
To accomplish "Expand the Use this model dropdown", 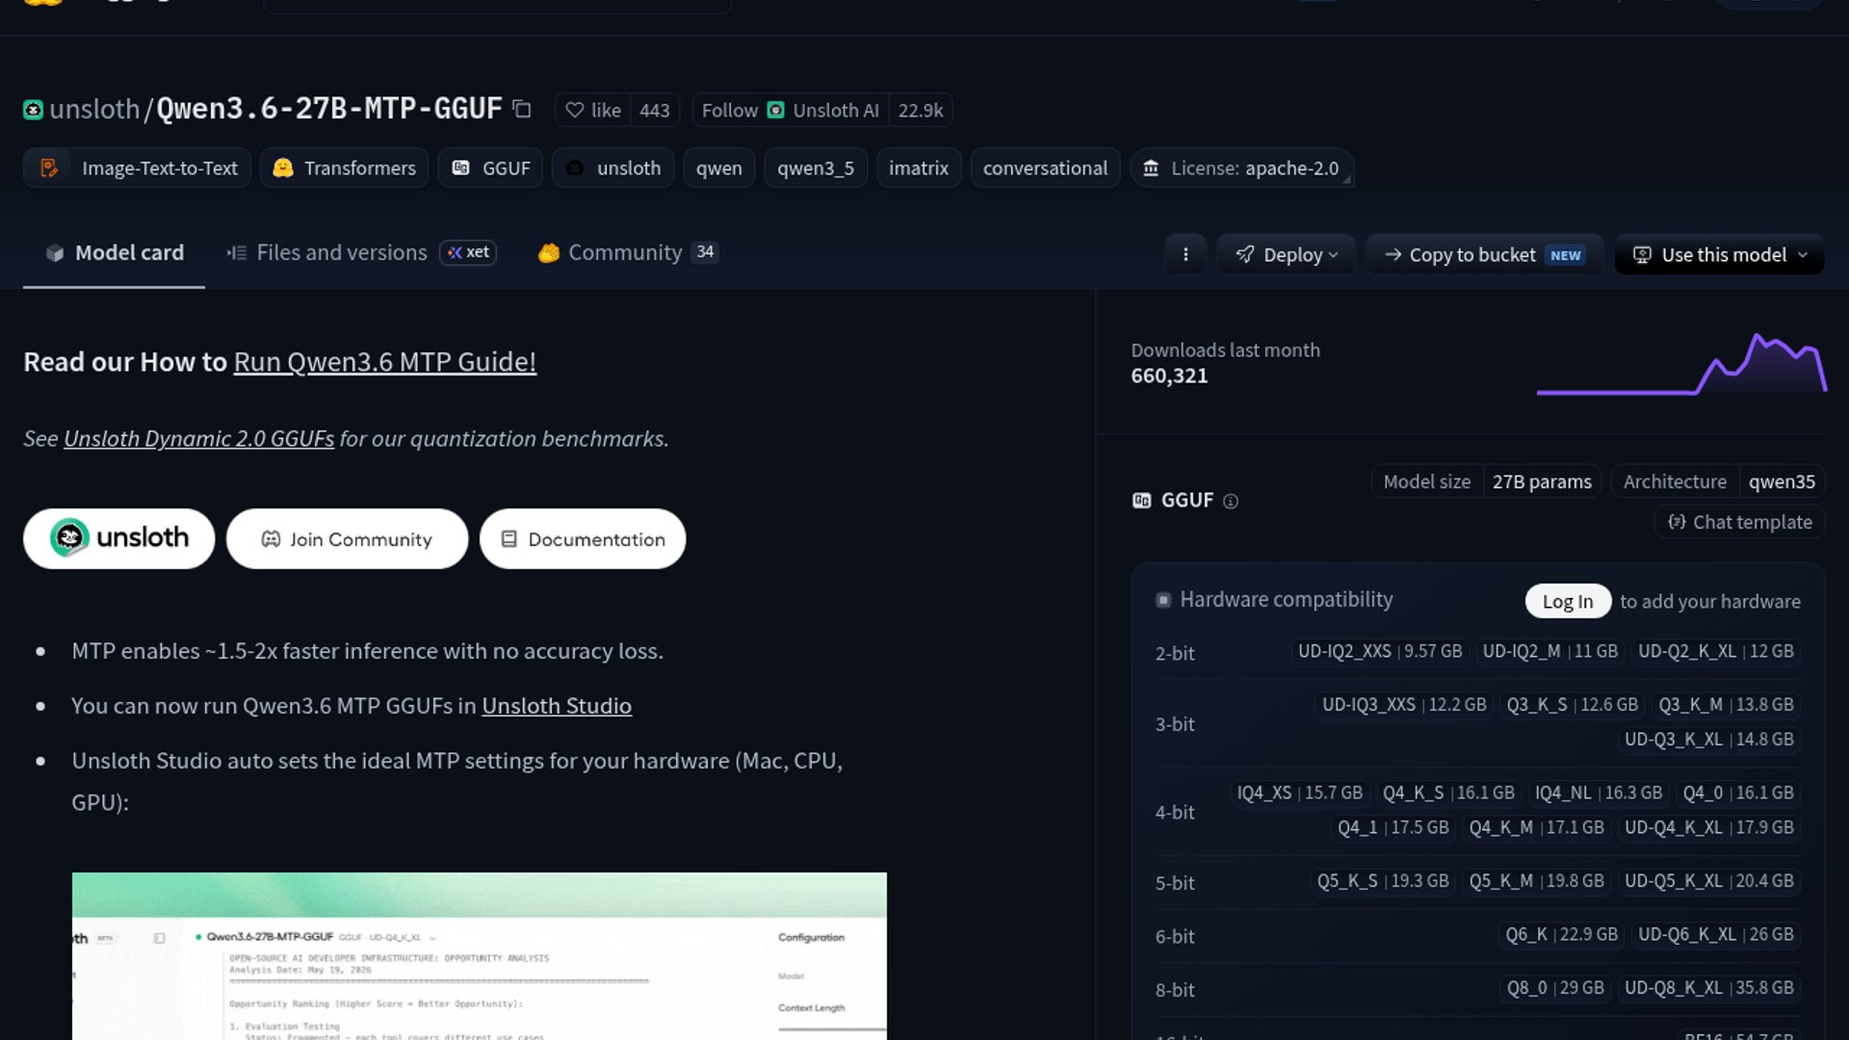I will tap(1719, 254).
